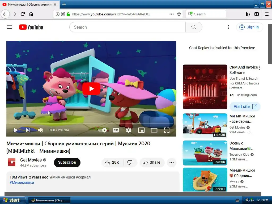Toggle the autoplay switch
Screen dimensions: 272x204
coord(102,130)
